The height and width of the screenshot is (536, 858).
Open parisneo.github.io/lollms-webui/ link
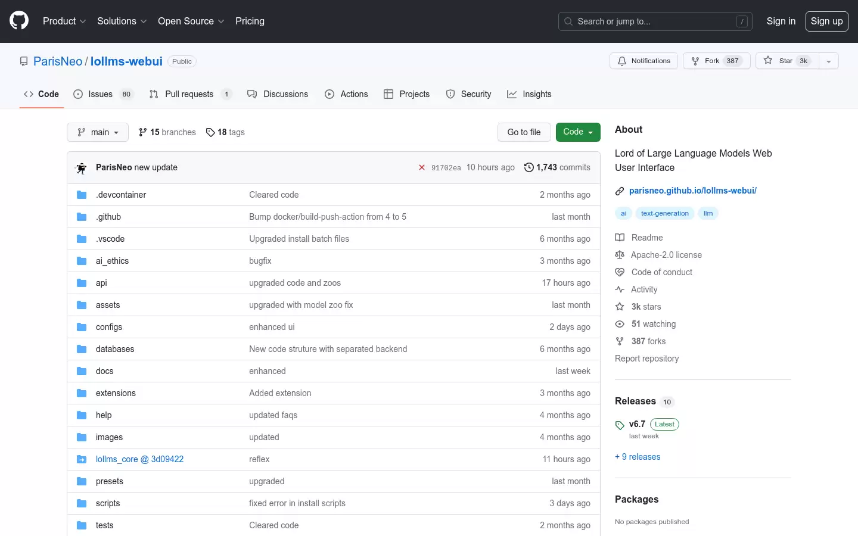[692, 191]
